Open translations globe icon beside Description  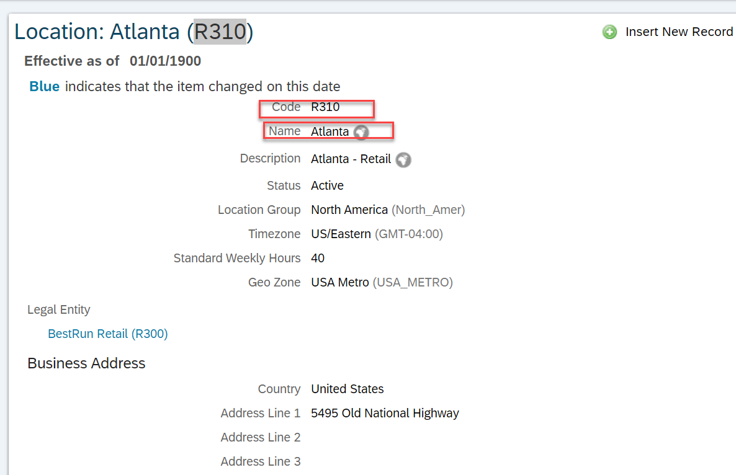pos(403,160)
